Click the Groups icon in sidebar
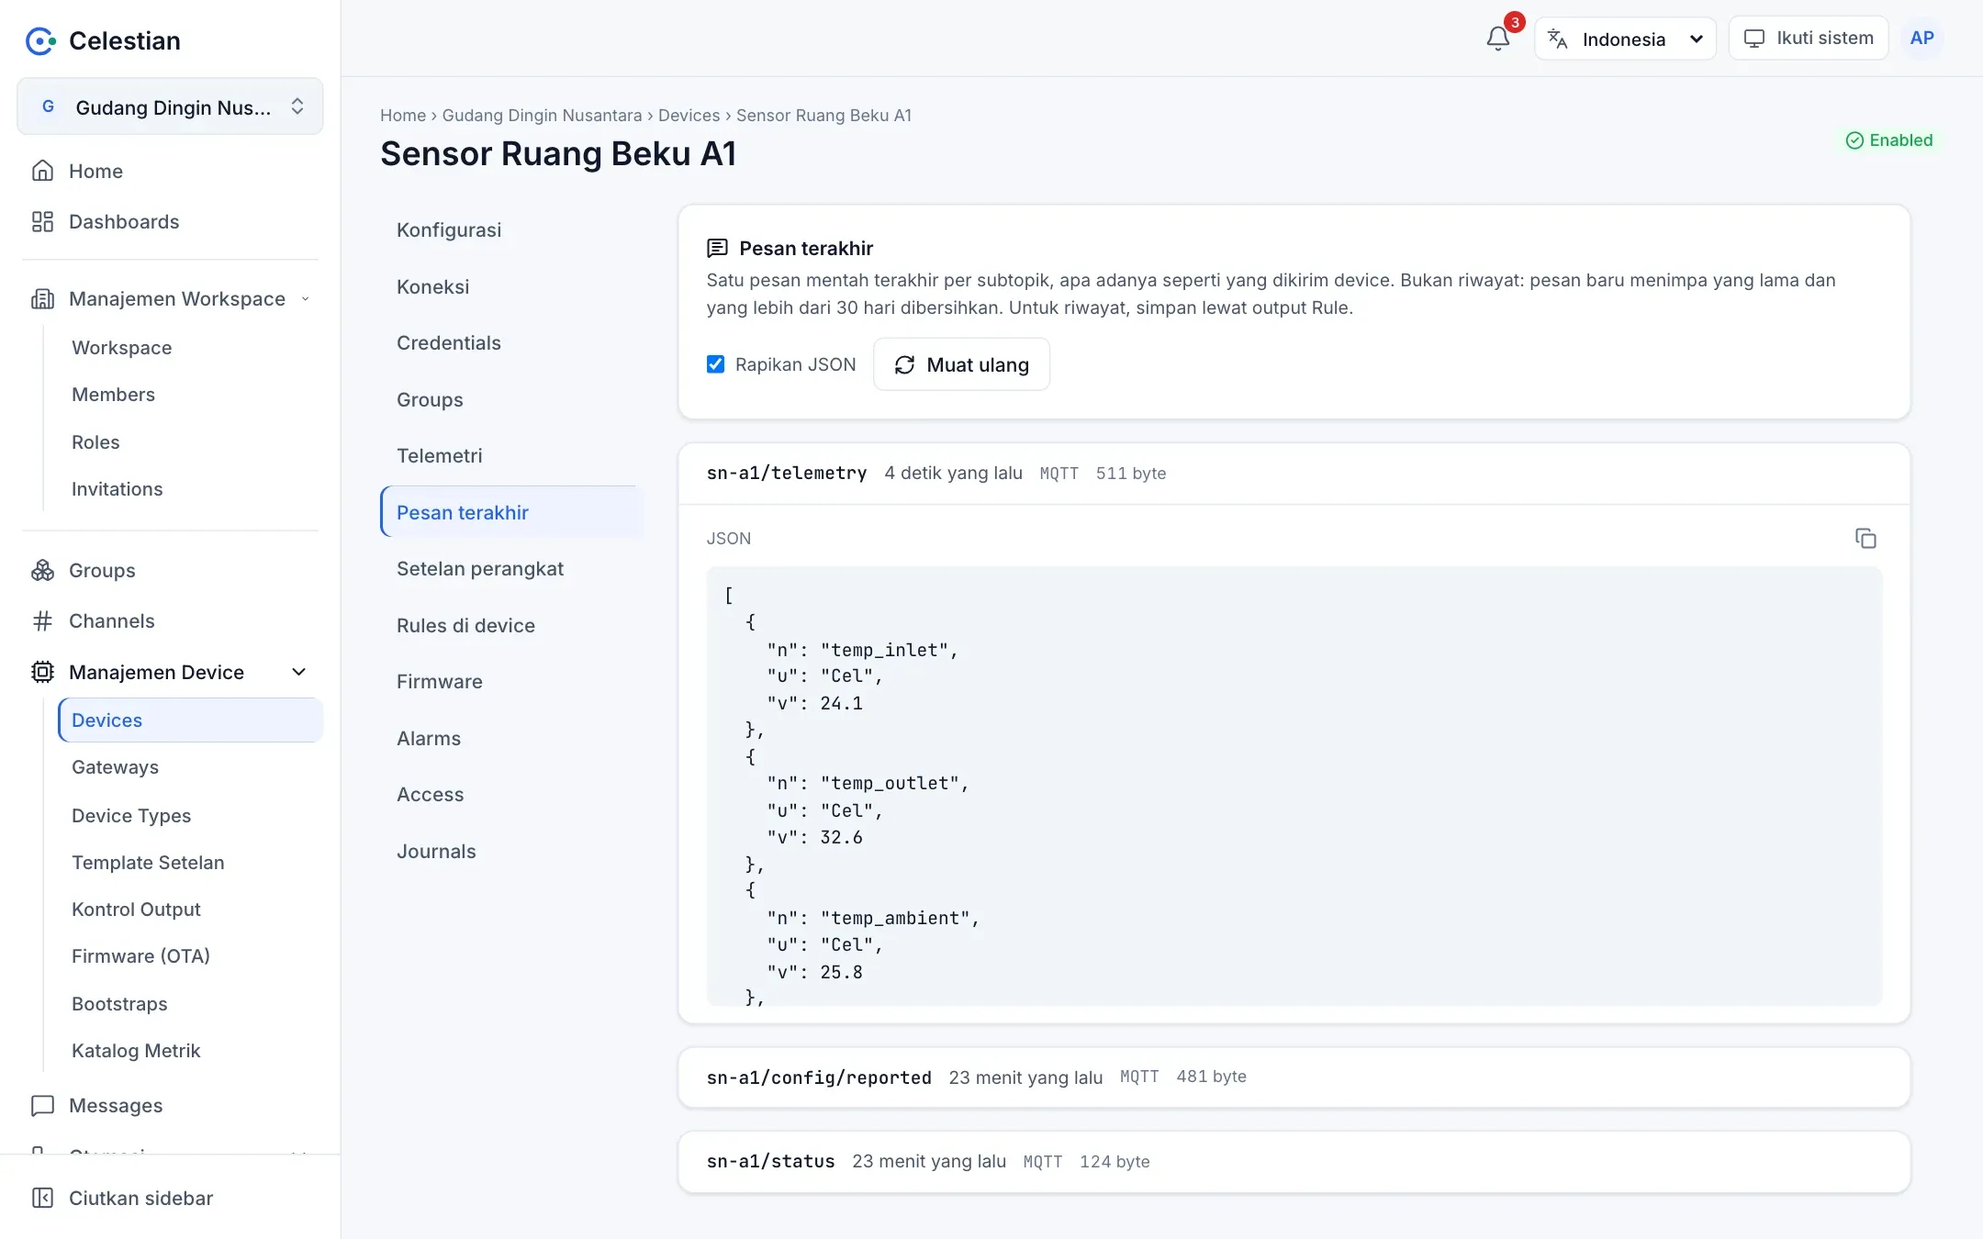Screen dimensions: 1983x1239 [x=42, y=570]
